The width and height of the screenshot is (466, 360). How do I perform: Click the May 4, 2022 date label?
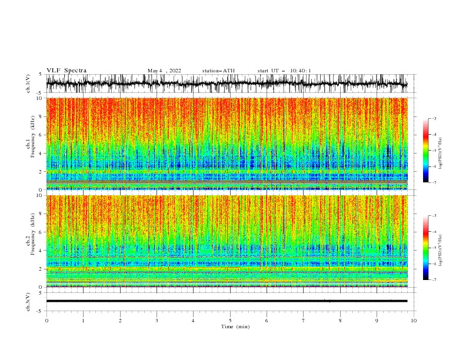(x=164, y=71)
